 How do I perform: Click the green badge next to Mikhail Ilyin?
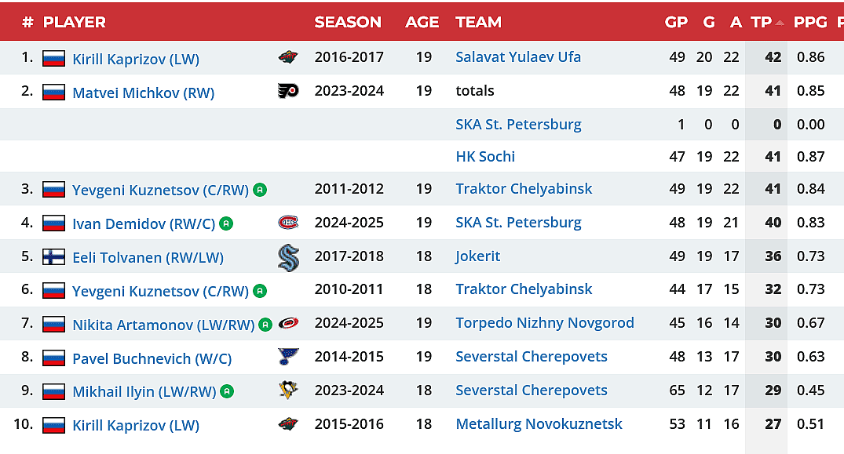pyautogui.click(x=227, y=390)
